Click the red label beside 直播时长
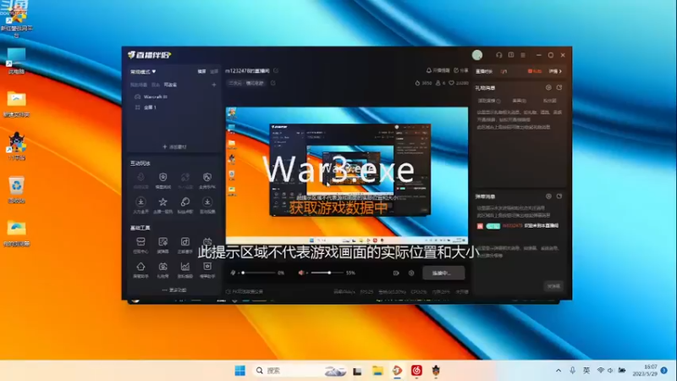677x381 pixels. 535,71
